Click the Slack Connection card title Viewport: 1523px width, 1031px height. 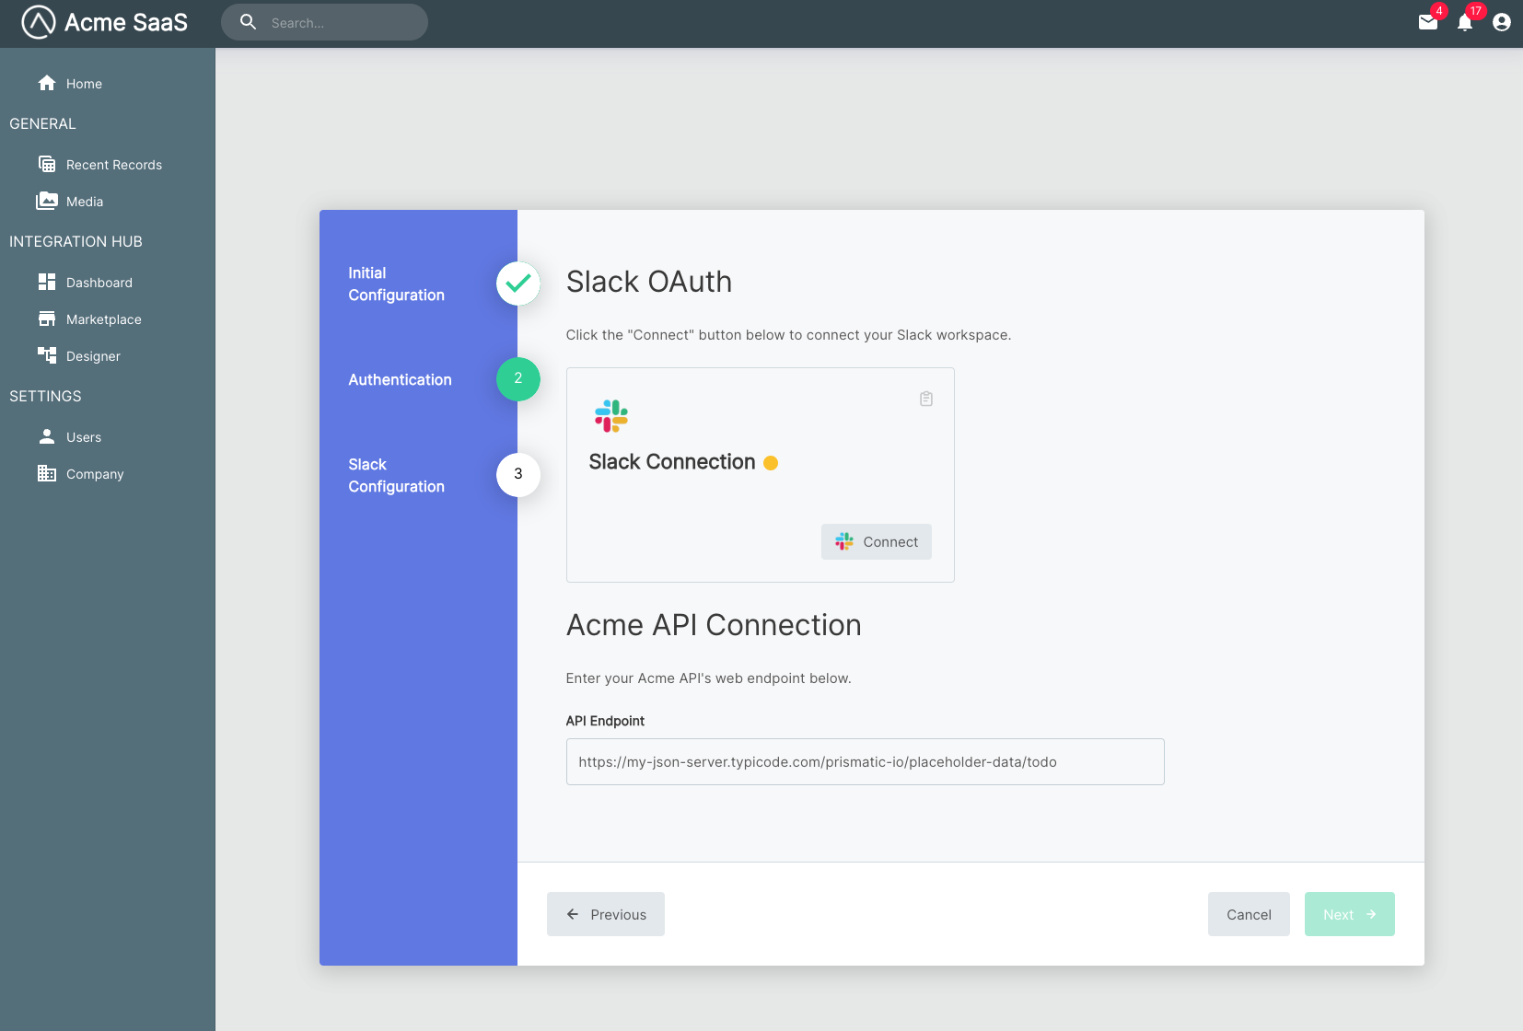coord(672,462)
